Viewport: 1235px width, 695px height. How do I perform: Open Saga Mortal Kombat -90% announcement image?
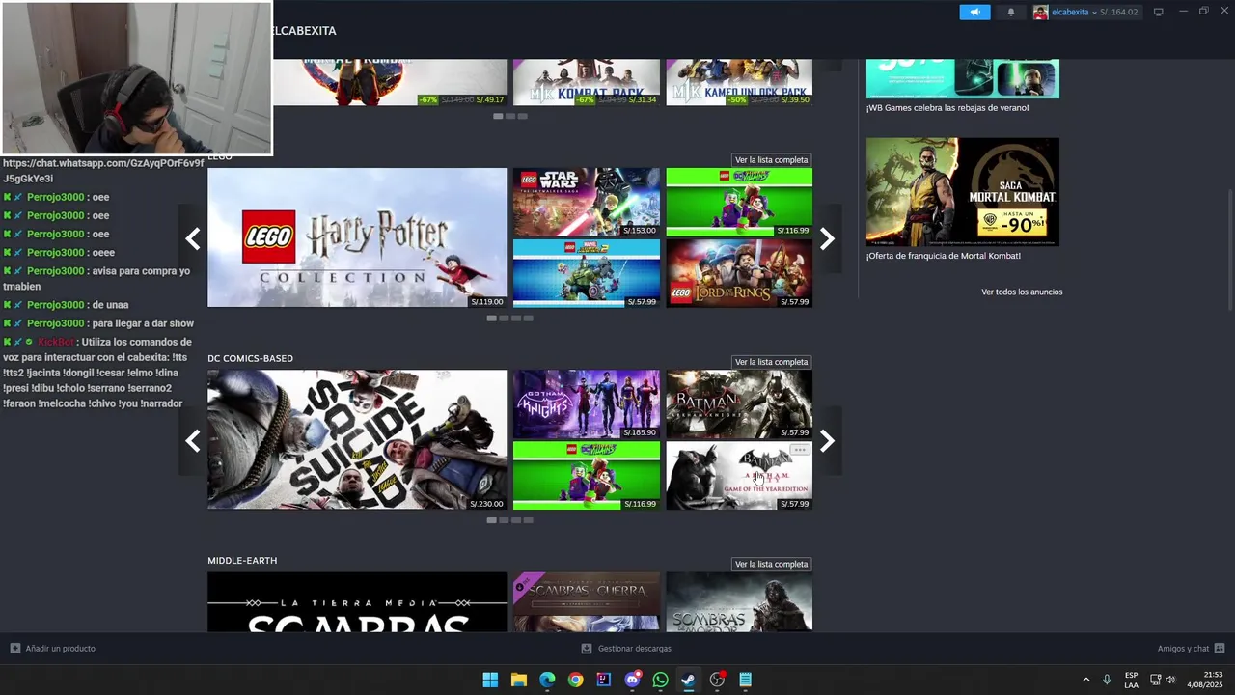coord(962,192)
